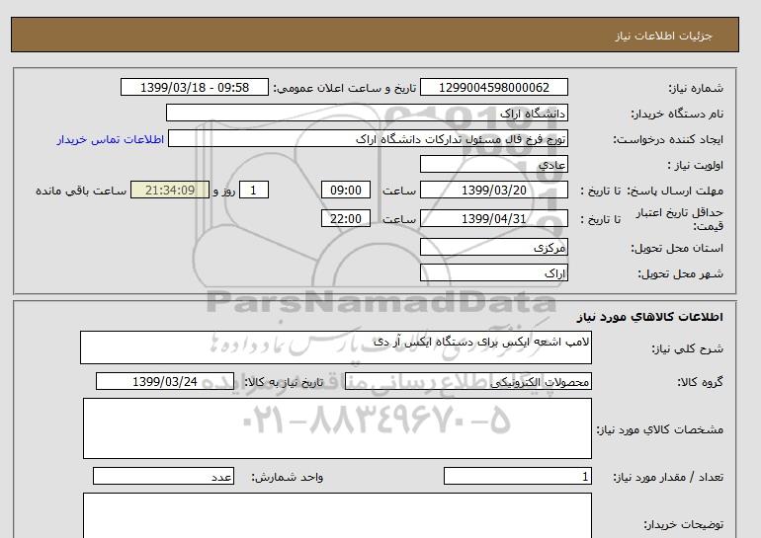Click quantity field with value 1
The height and width of the screenshot is (538, 761).
click(517, 476)
